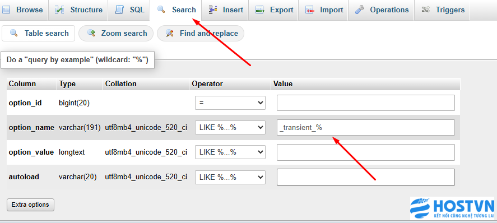Click the Triggers tab icon
Screen dimensions: 497x223
pos(426,10)
